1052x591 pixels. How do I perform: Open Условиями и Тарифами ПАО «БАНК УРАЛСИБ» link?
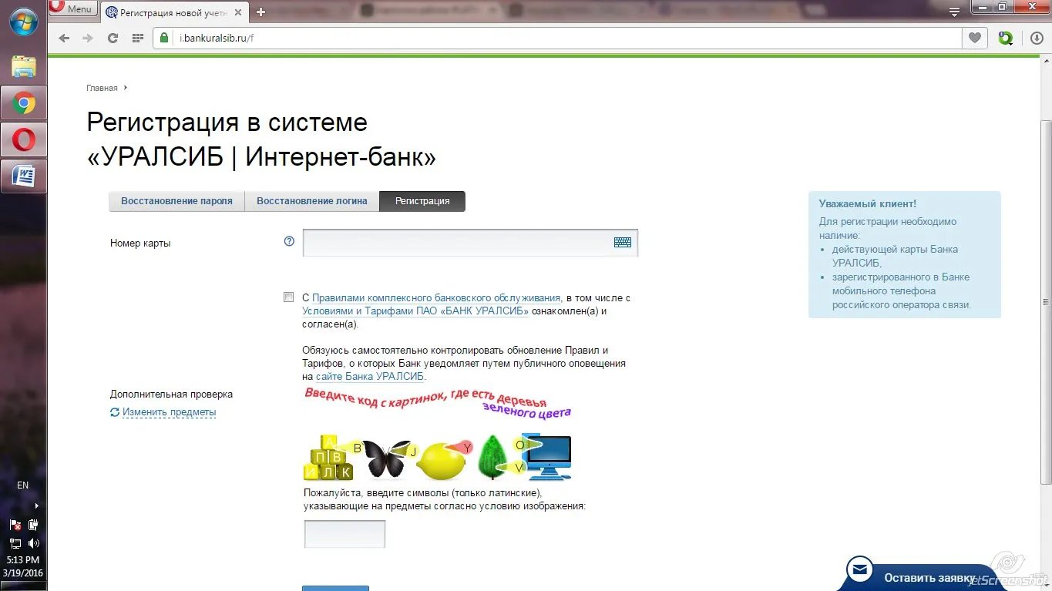pyautogui.click(x=415, y=311)
